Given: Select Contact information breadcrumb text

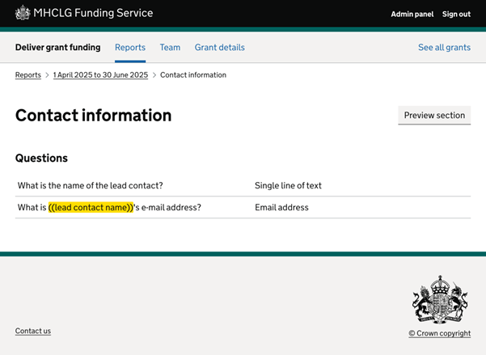Looking at the screenshot, I should 193,74.
